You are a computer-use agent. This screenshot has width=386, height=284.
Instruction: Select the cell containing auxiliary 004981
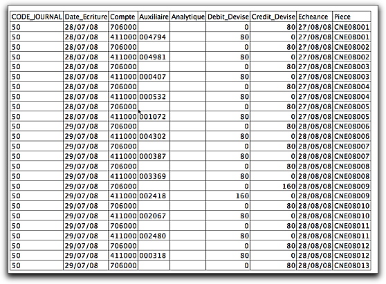[x=154, y=57]
